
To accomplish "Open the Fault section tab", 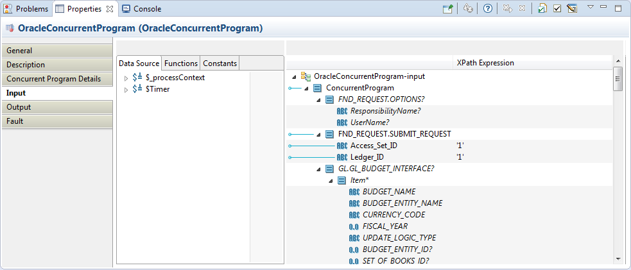I will click(56, 121).
